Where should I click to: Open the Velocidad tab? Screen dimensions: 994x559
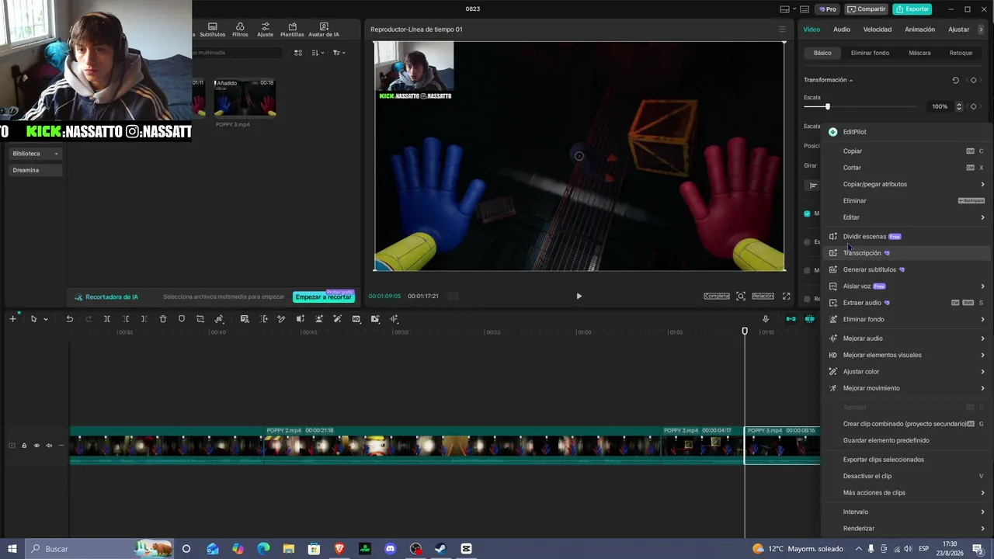[878, 30]
